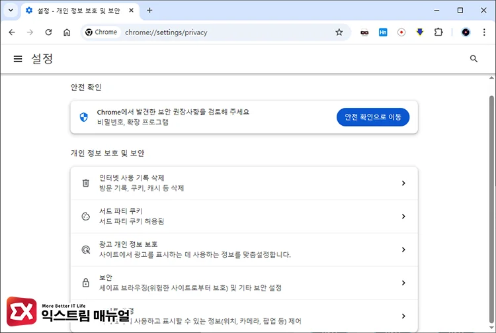
Task: Click the 개인 정보 보호 및 보안 section heading
Action: click(x=107, y=153)
